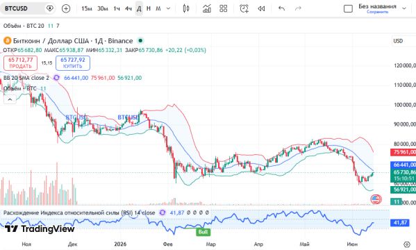Click the green Bull signal label

pos(203,232)
